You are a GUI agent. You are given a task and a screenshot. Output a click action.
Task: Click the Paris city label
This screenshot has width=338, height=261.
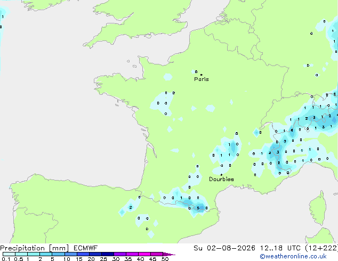pos(202,79)
